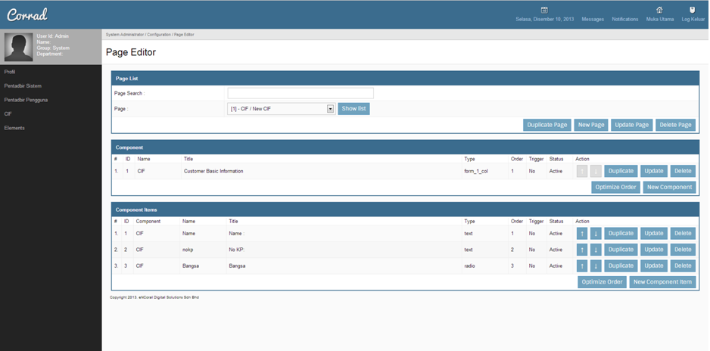Go to Muka Utama home icon
The image size is (710, 351).
tap(659, 11)
